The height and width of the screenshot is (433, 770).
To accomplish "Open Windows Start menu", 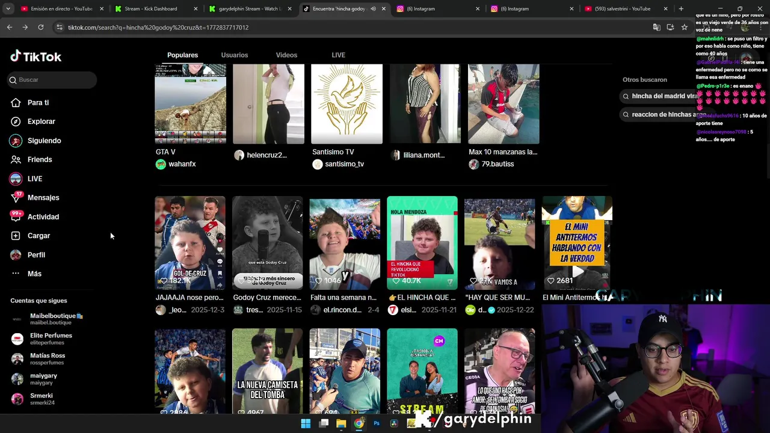I will tap(306, 423).
